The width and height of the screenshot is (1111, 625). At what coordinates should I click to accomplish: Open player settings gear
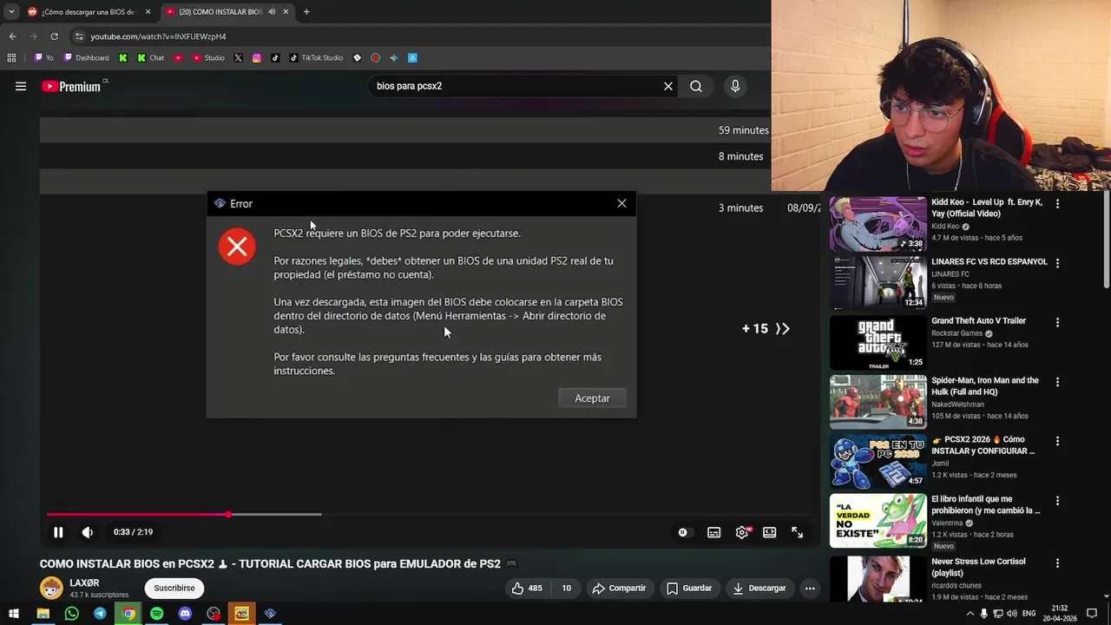742,532
